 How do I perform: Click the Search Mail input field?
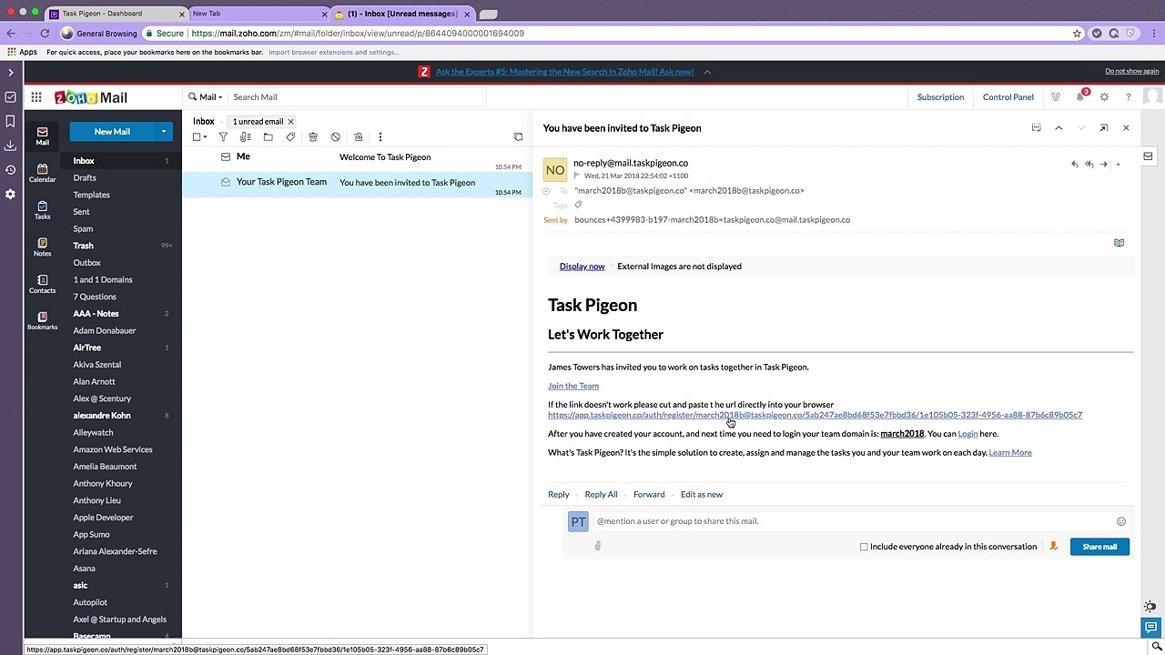(x=355, y=97)
